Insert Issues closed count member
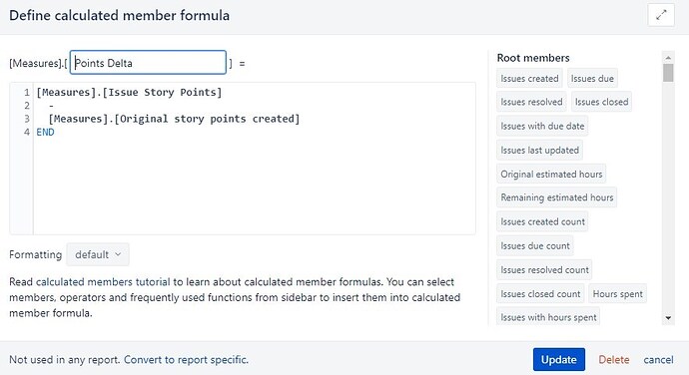The width and height of the screenshot is (689, 375). tap(540, 294)
